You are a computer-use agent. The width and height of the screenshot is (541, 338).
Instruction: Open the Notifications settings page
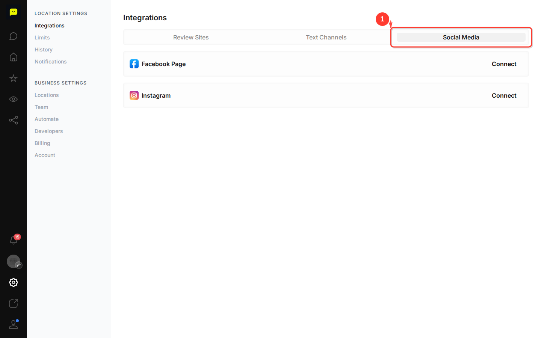tap(51, 62)
